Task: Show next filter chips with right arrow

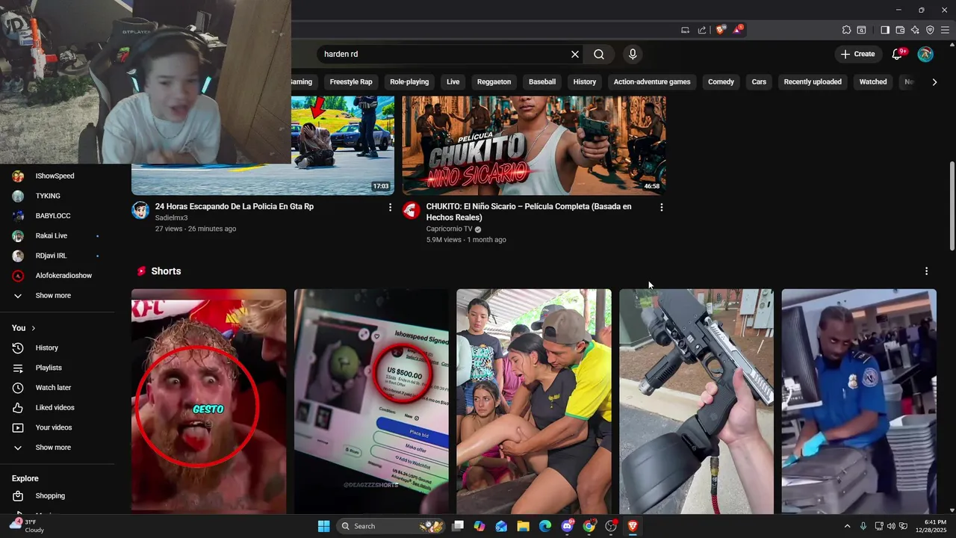Action: [934, 82]
